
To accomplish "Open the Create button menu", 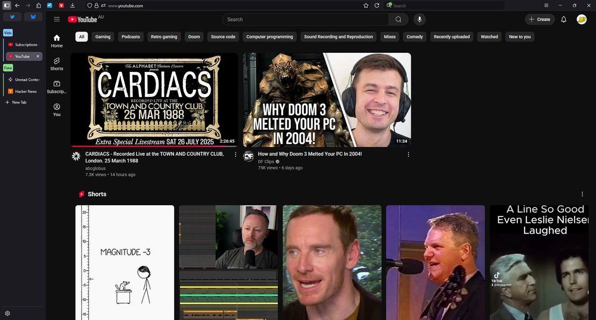I will [x=540, y=20].
